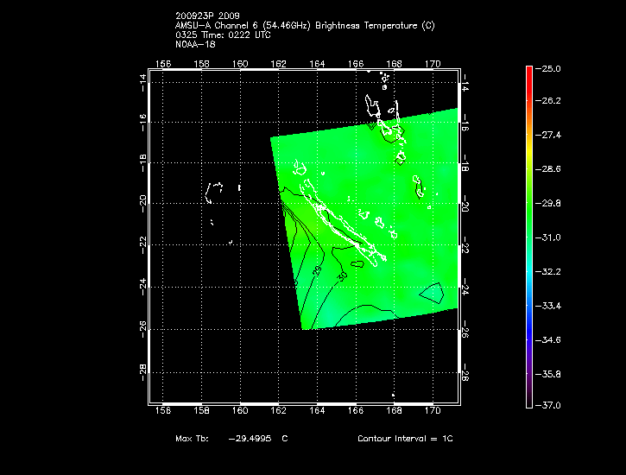The width and height of the screenshot is (626, 475).
Task: Click the red top of the color bar
Action: tap(528, 73)
